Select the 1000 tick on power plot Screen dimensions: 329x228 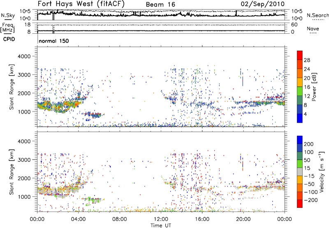pos(24,112)
